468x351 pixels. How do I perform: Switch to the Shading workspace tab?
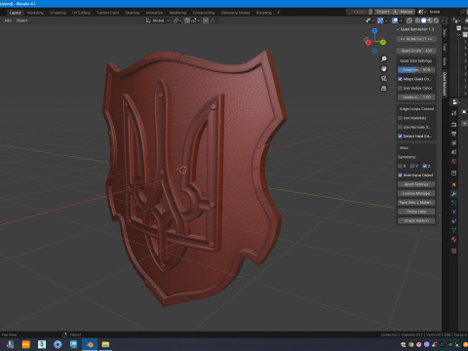tap(133, 13)
